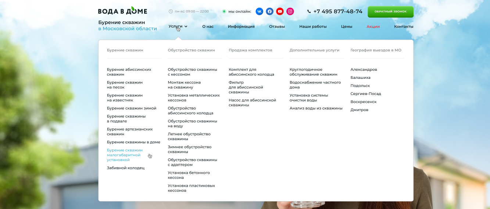Open the VK social network icon

click(260, 11)
